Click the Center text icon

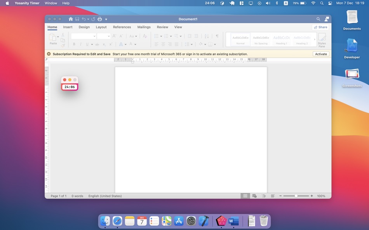163,44
